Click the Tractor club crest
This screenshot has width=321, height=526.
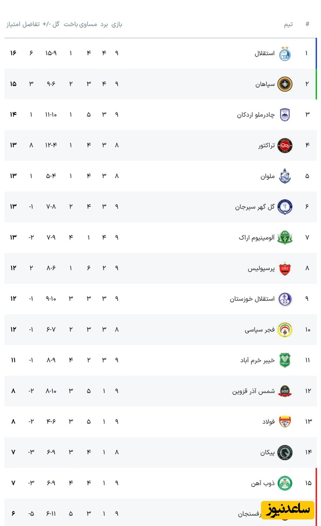(285, 146)
